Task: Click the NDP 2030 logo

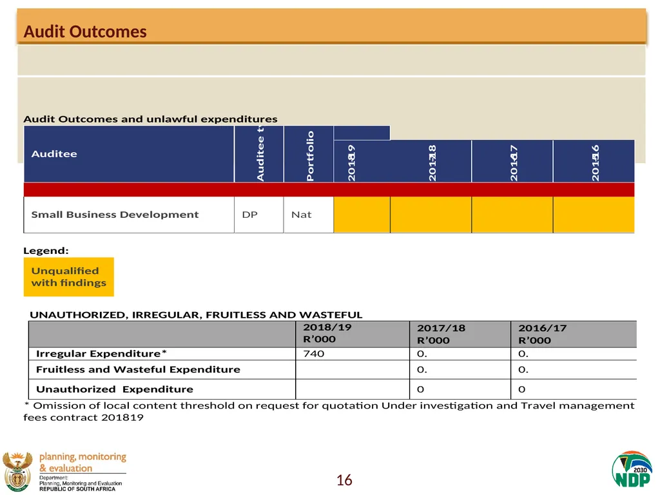Action: point(632,470)
